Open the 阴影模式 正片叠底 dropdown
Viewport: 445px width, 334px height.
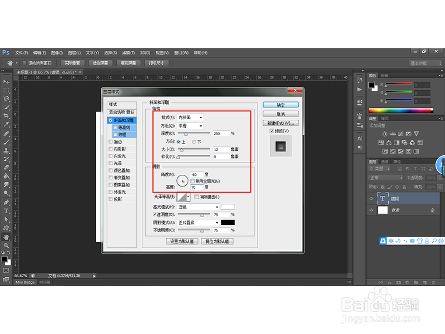[x=198, y=222]
